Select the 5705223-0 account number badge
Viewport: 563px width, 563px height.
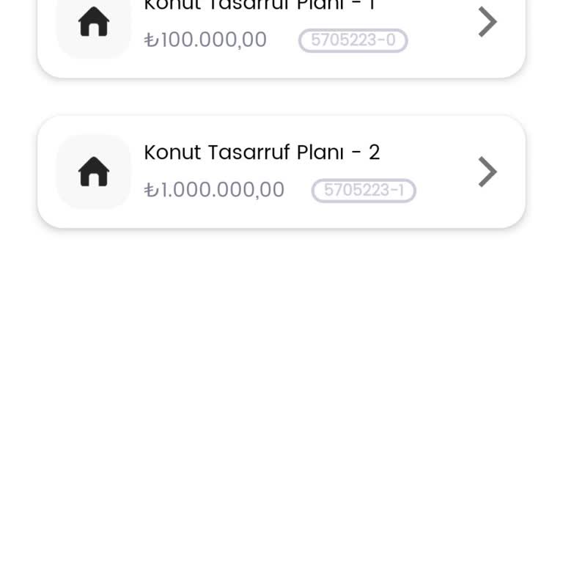pyautogui.click(x=353, y=40)
